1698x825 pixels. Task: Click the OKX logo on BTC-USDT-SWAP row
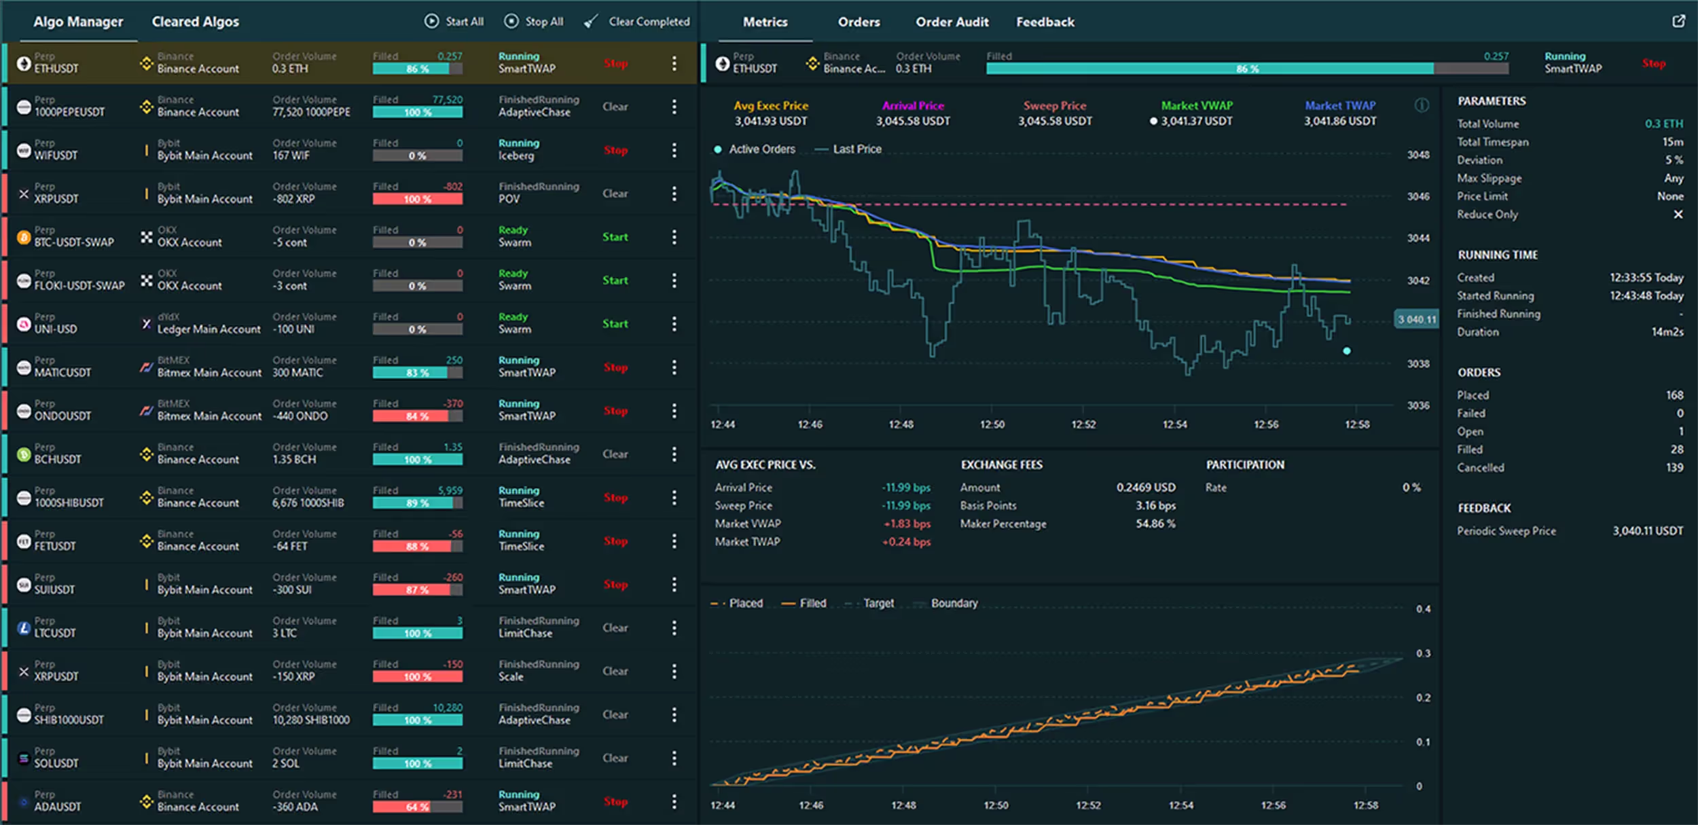(x=146, y=237)
